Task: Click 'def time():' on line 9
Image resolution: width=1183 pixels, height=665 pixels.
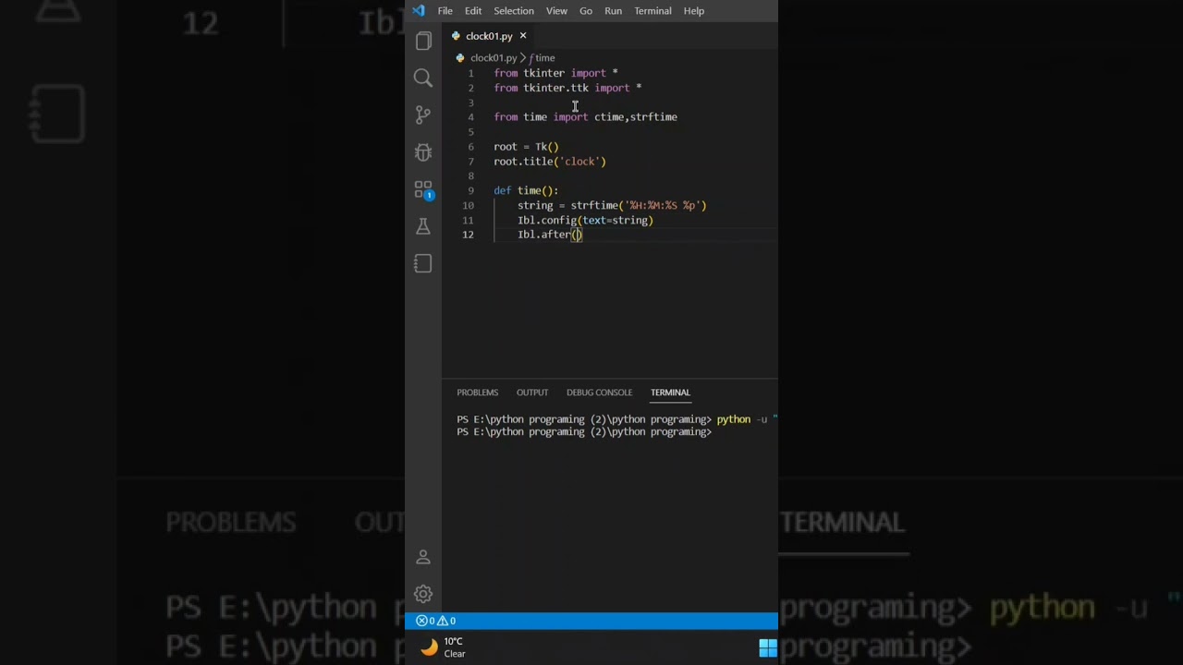Action: (x=526, y=190)
